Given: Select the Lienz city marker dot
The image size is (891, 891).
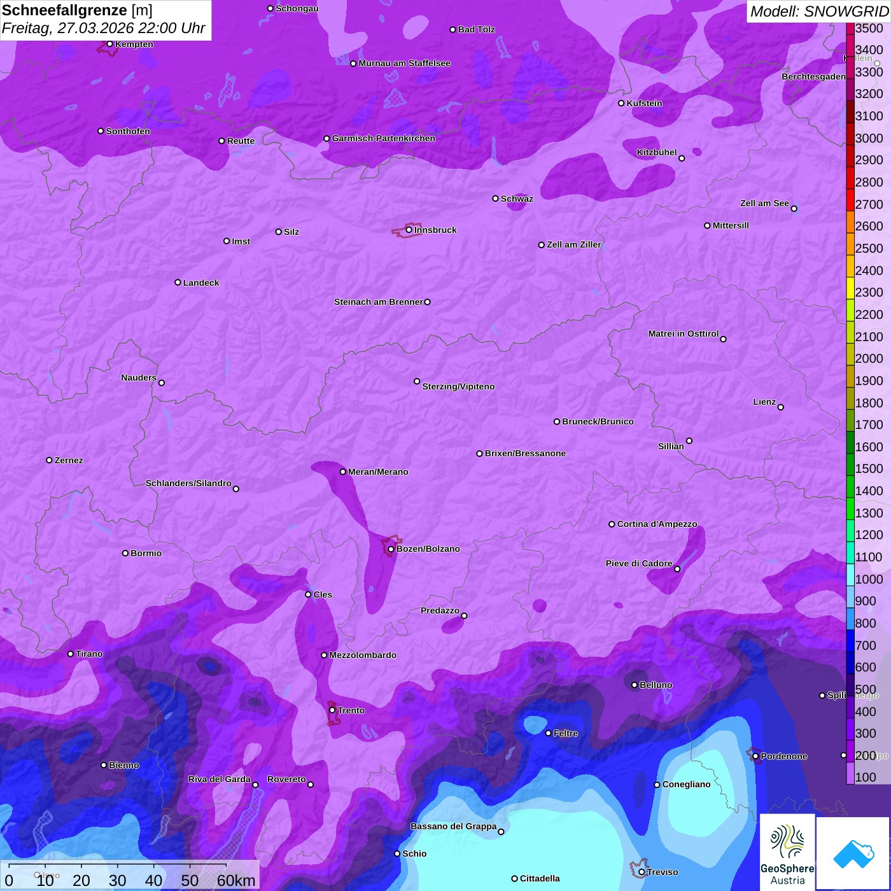Looking at the screenshot, I should [x=781, y=407].
